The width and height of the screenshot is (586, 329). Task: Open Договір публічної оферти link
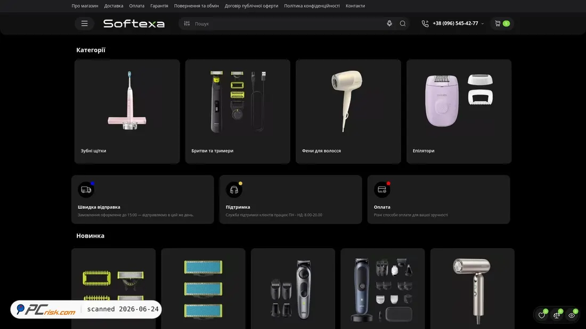pos(251,6)
